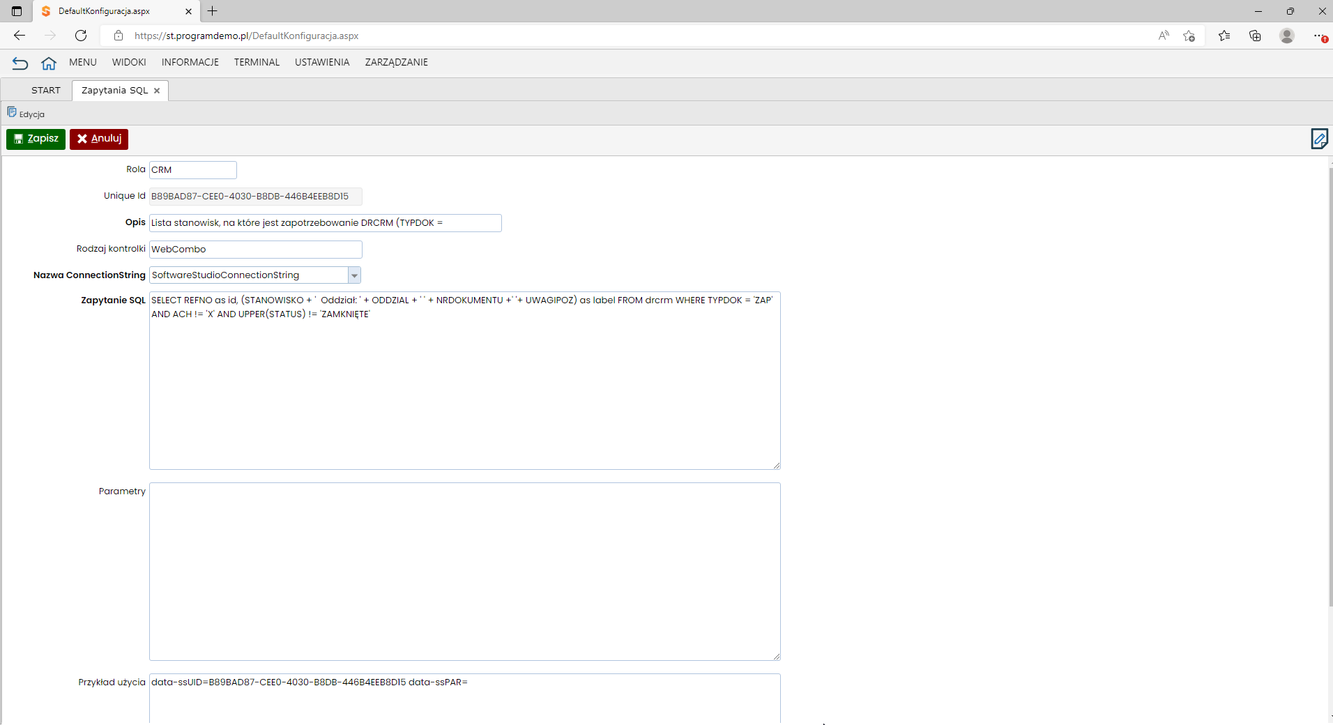This screenshot has width=1333, height=725.
Task: Go to the home icon
Action: (49, 63)
